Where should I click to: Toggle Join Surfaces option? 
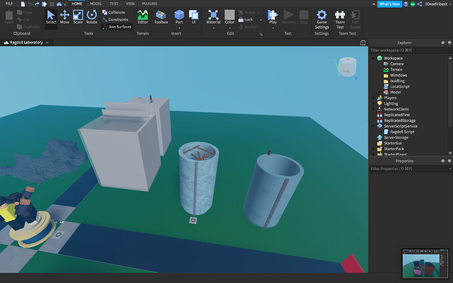point(118,27)
